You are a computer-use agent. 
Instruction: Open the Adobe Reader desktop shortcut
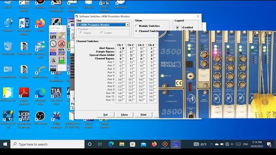pos(24,96)
